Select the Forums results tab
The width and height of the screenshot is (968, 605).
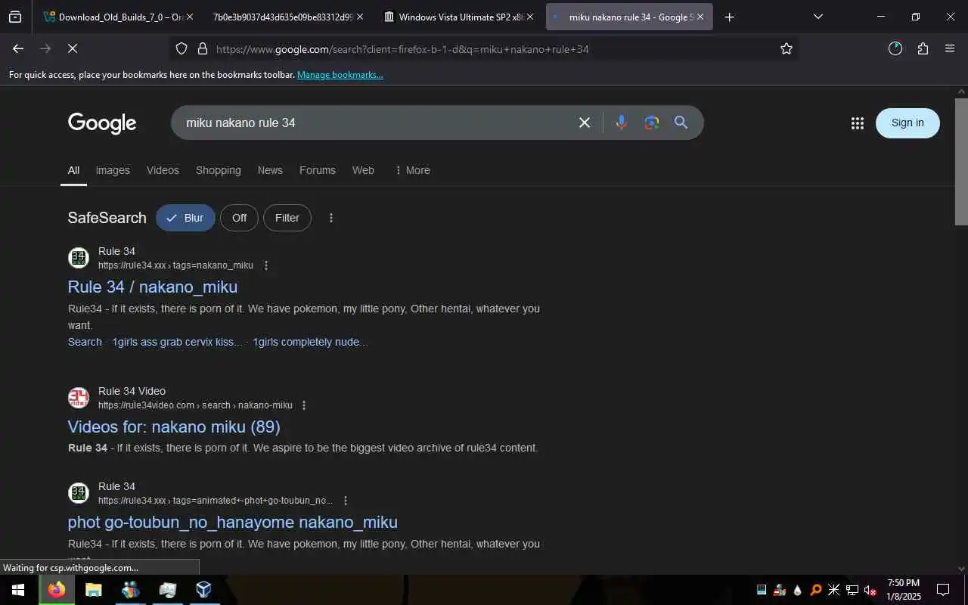(317, 170)
